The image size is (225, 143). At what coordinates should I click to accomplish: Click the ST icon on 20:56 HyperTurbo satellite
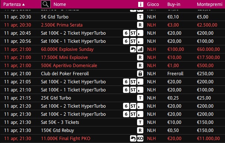tap(133, 41)
